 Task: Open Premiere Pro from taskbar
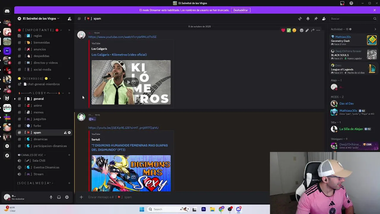click(x=203, y=209)
